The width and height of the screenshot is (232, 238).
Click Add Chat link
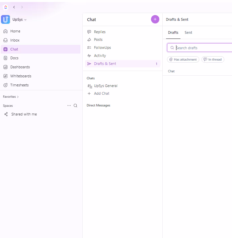[x=101, y=93]
